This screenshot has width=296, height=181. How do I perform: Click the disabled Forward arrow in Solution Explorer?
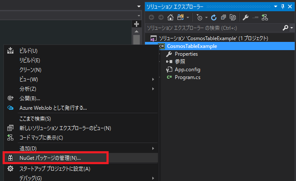point(161,18)
